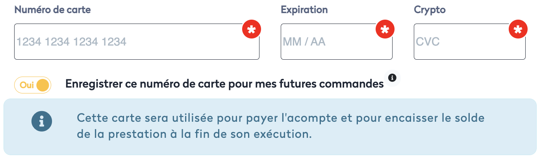Click the red asterisk on Expiration field
Viewport: 541px width, 161px height.
pyautogui.click(x=385, y=29)
